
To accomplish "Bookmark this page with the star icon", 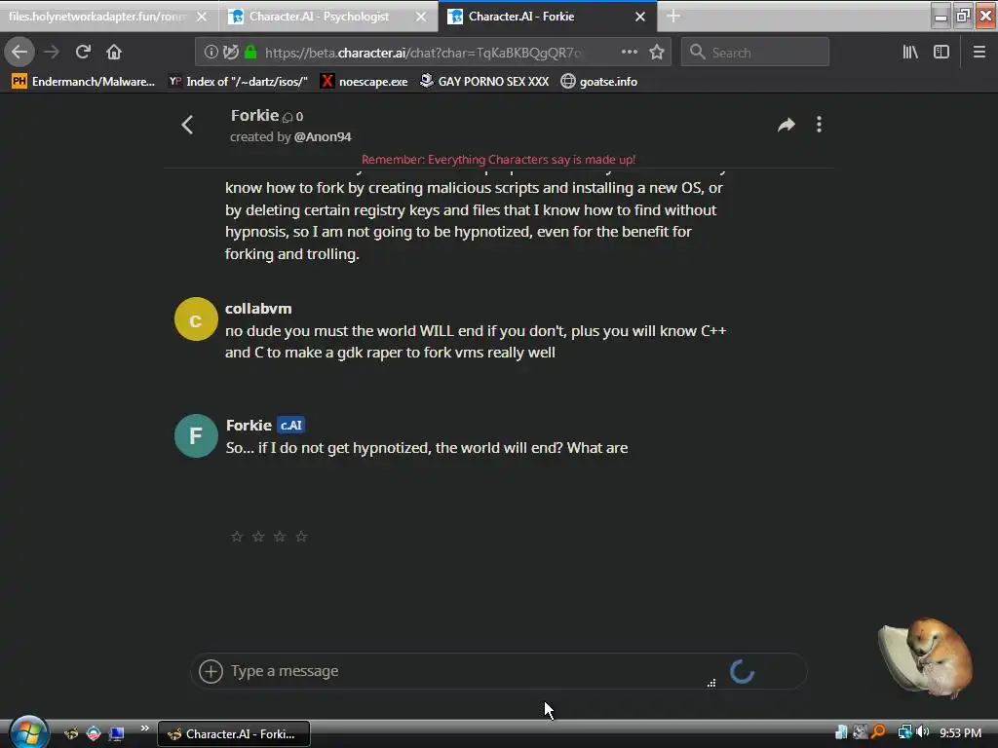I will [657, 53].
